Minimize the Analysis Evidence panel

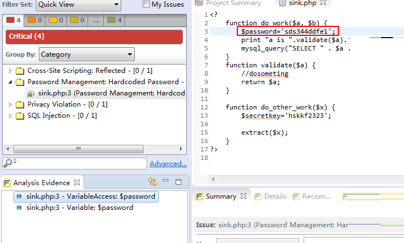tap(166, 181)
